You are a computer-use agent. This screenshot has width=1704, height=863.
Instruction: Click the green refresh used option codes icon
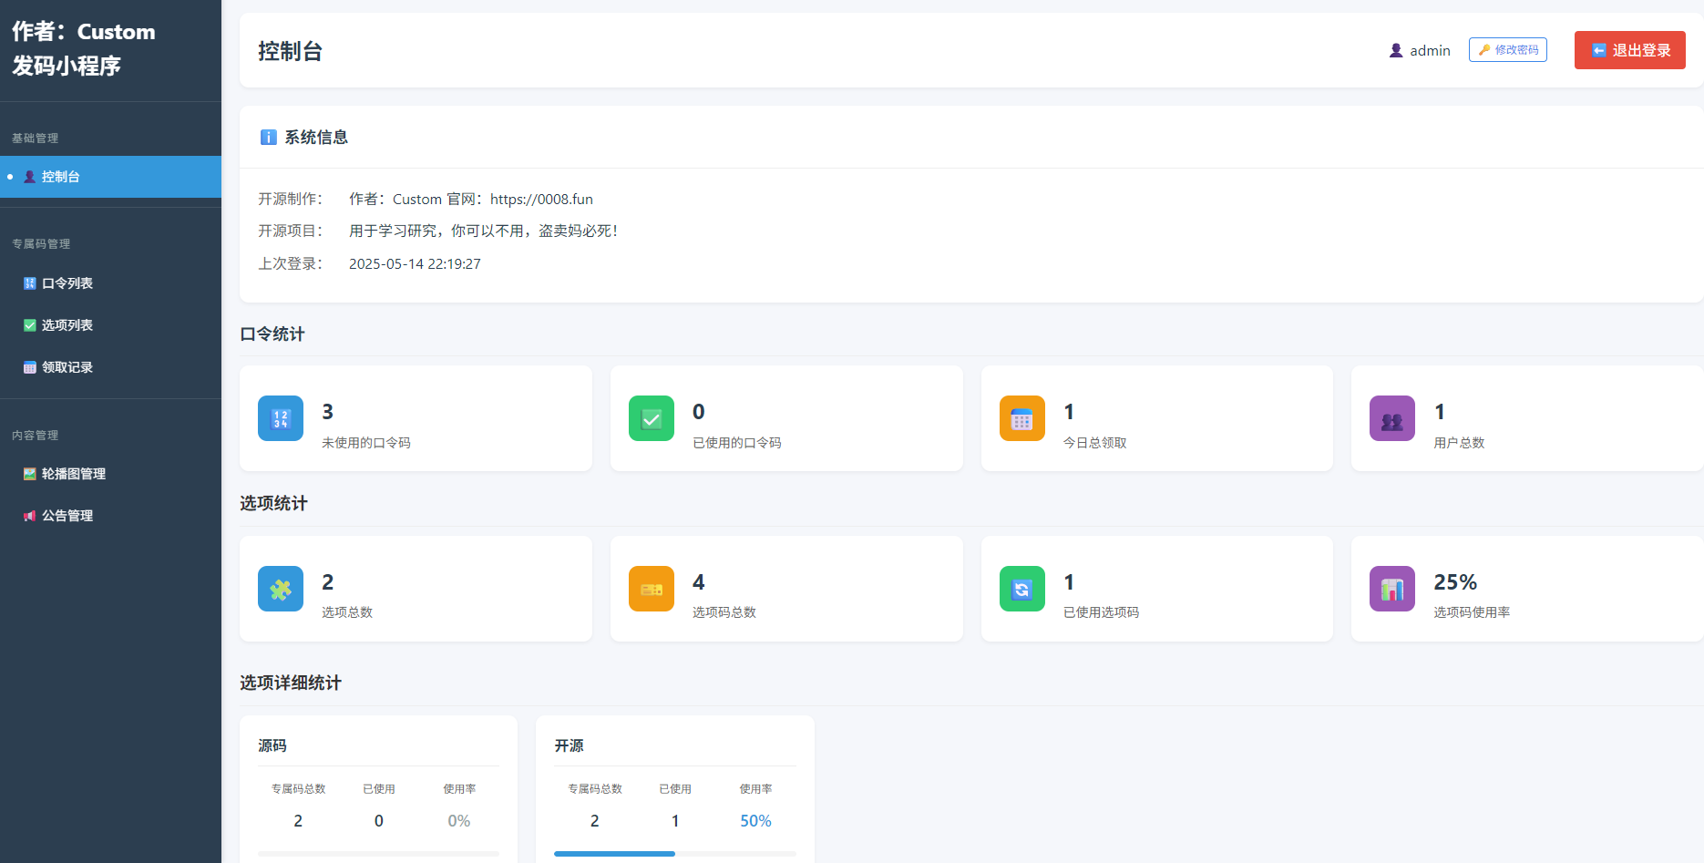(x=1021, y=589)
